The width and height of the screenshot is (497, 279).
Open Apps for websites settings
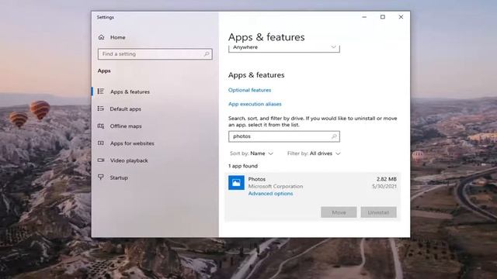(x=132, y=143)
